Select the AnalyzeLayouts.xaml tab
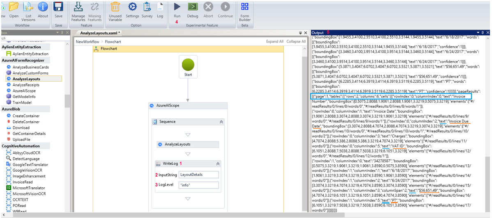This screenshot has height=218, width=492. click(100, 33)
